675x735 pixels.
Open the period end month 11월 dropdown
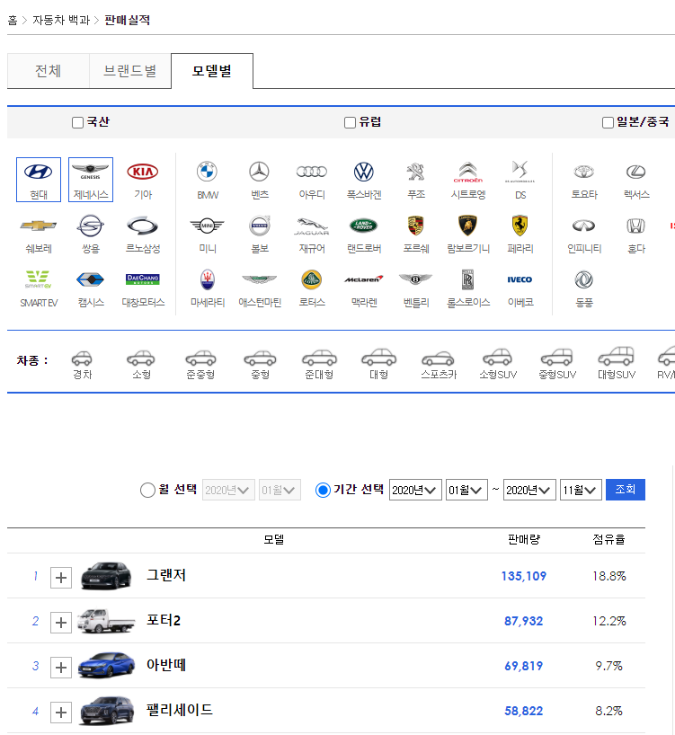(x=581, y=490)
